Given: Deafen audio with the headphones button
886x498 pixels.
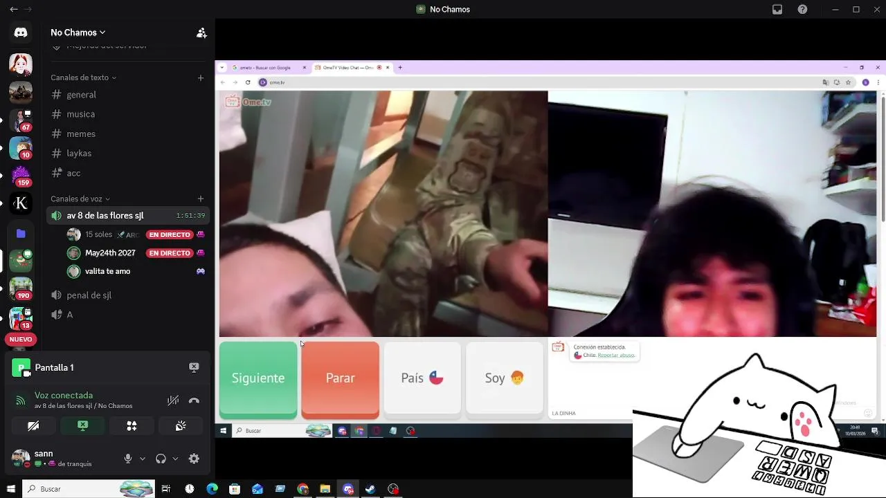Looking at the screenshot, I should [161, 458].
